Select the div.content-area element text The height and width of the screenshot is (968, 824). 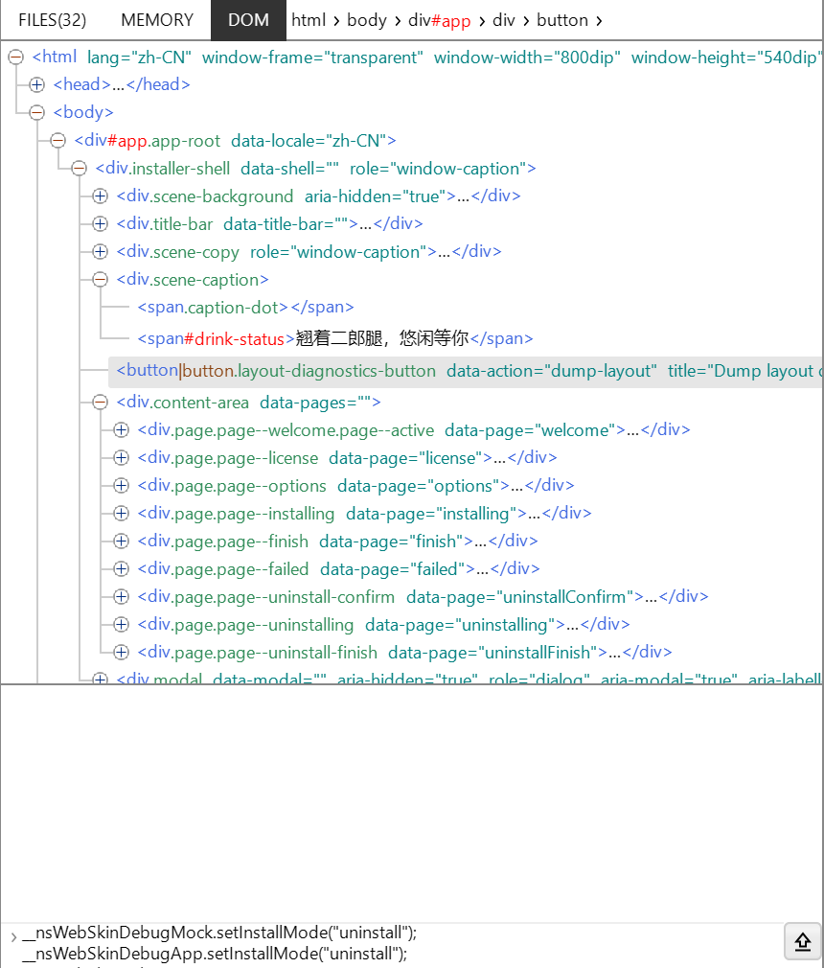(x=249, y=403)
